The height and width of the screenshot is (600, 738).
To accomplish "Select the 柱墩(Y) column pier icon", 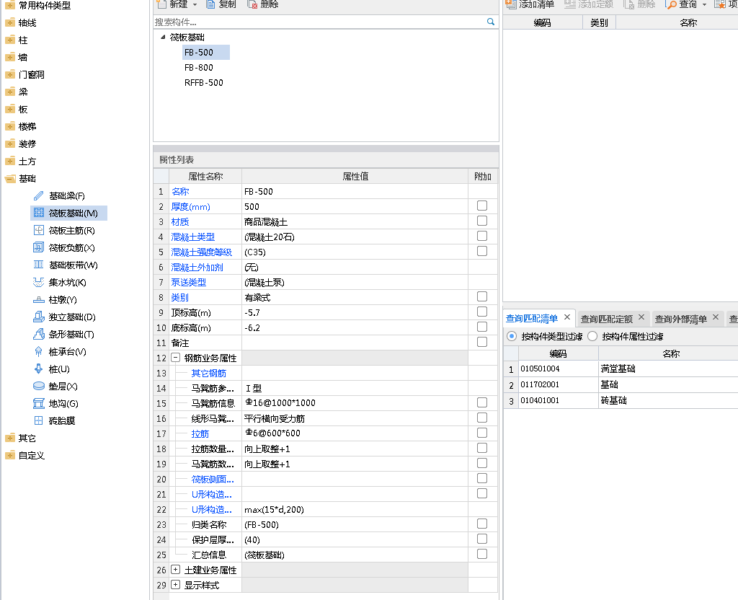I will point(39,299).
